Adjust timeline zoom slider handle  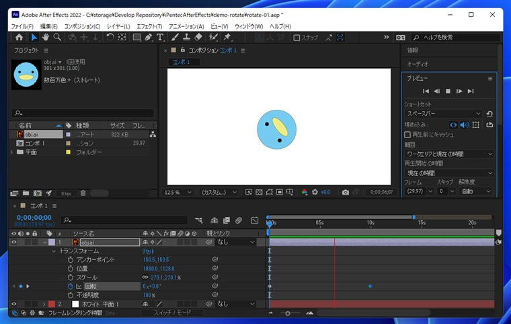pyautogui.click(x=288, y=313)
